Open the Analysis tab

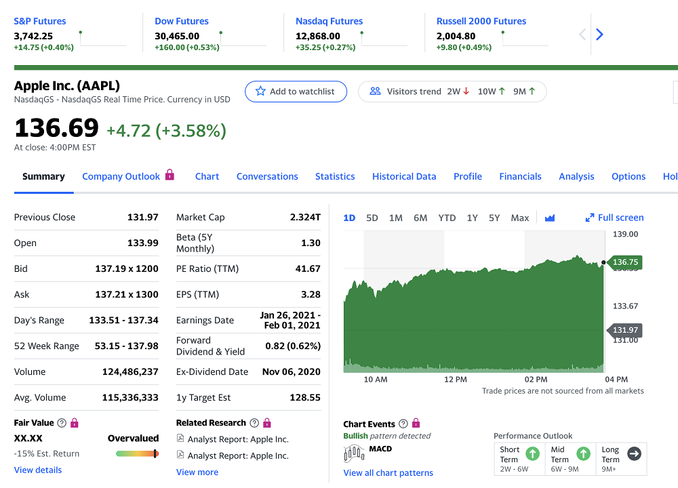[x=576, y=176]
